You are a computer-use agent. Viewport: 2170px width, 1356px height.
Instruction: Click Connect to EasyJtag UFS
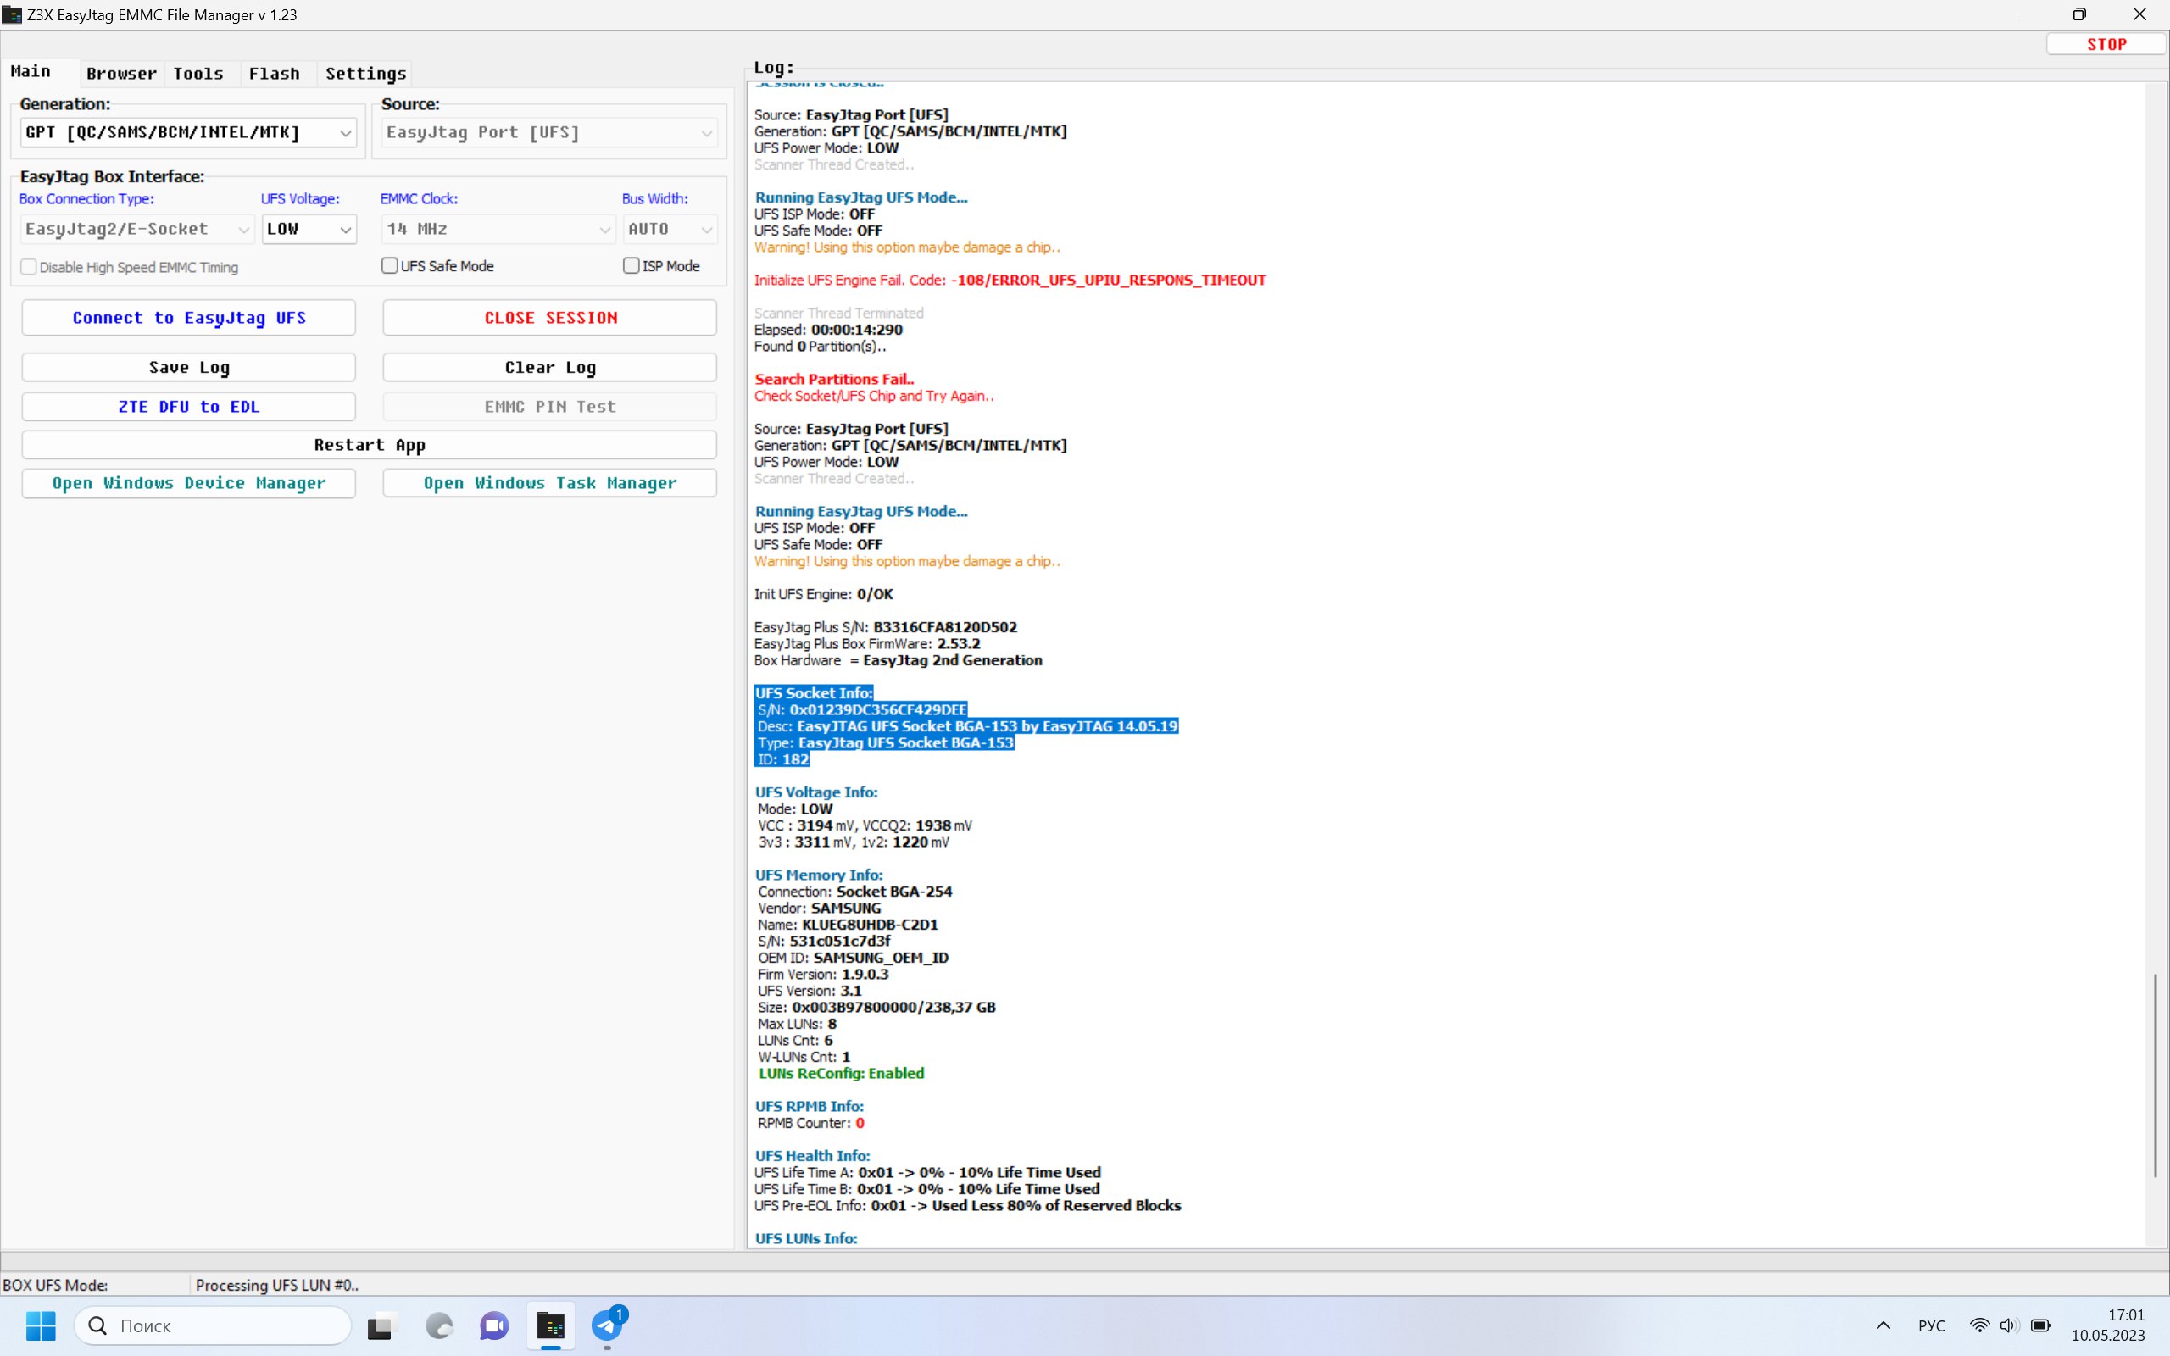pos(189,318)
